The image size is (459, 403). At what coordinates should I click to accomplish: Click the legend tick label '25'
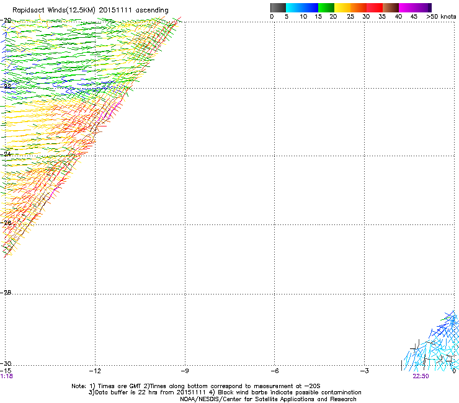click(350, 17)
